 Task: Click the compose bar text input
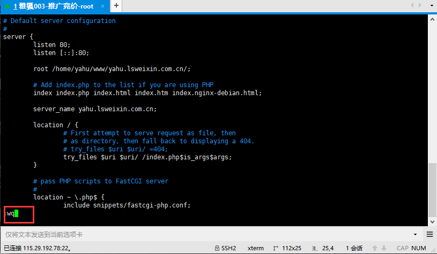(204, 235)
